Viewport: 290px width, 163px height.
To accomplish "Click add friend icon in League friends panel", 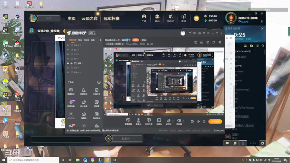I will coord(246,46).
